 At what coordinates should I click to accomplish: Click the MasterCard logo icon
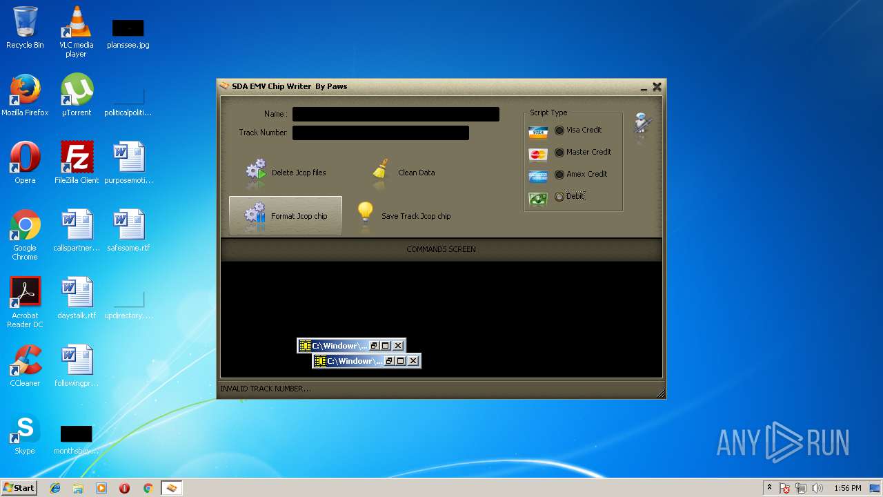(538, 155)
